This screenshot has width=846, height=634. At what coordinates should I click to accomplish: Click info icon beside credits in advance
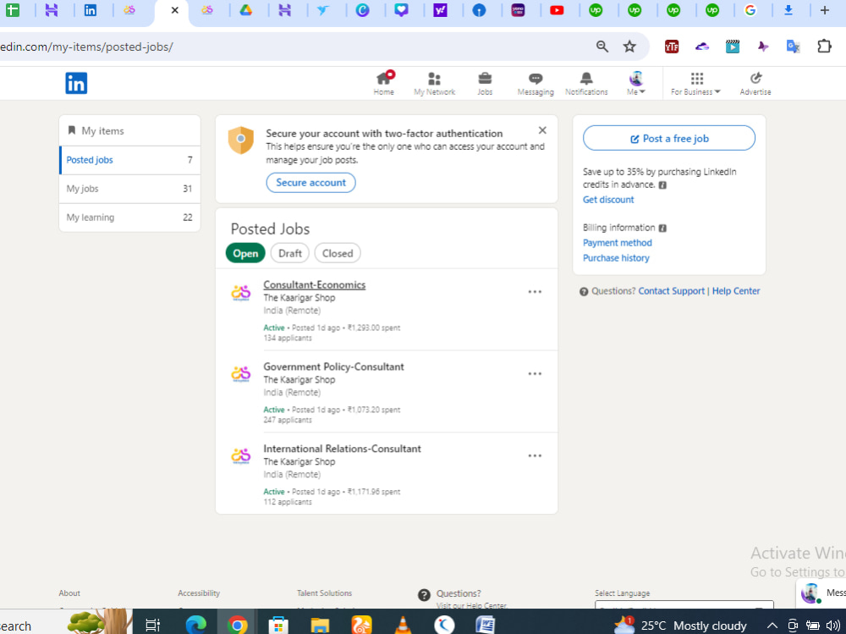coord(662,185)
